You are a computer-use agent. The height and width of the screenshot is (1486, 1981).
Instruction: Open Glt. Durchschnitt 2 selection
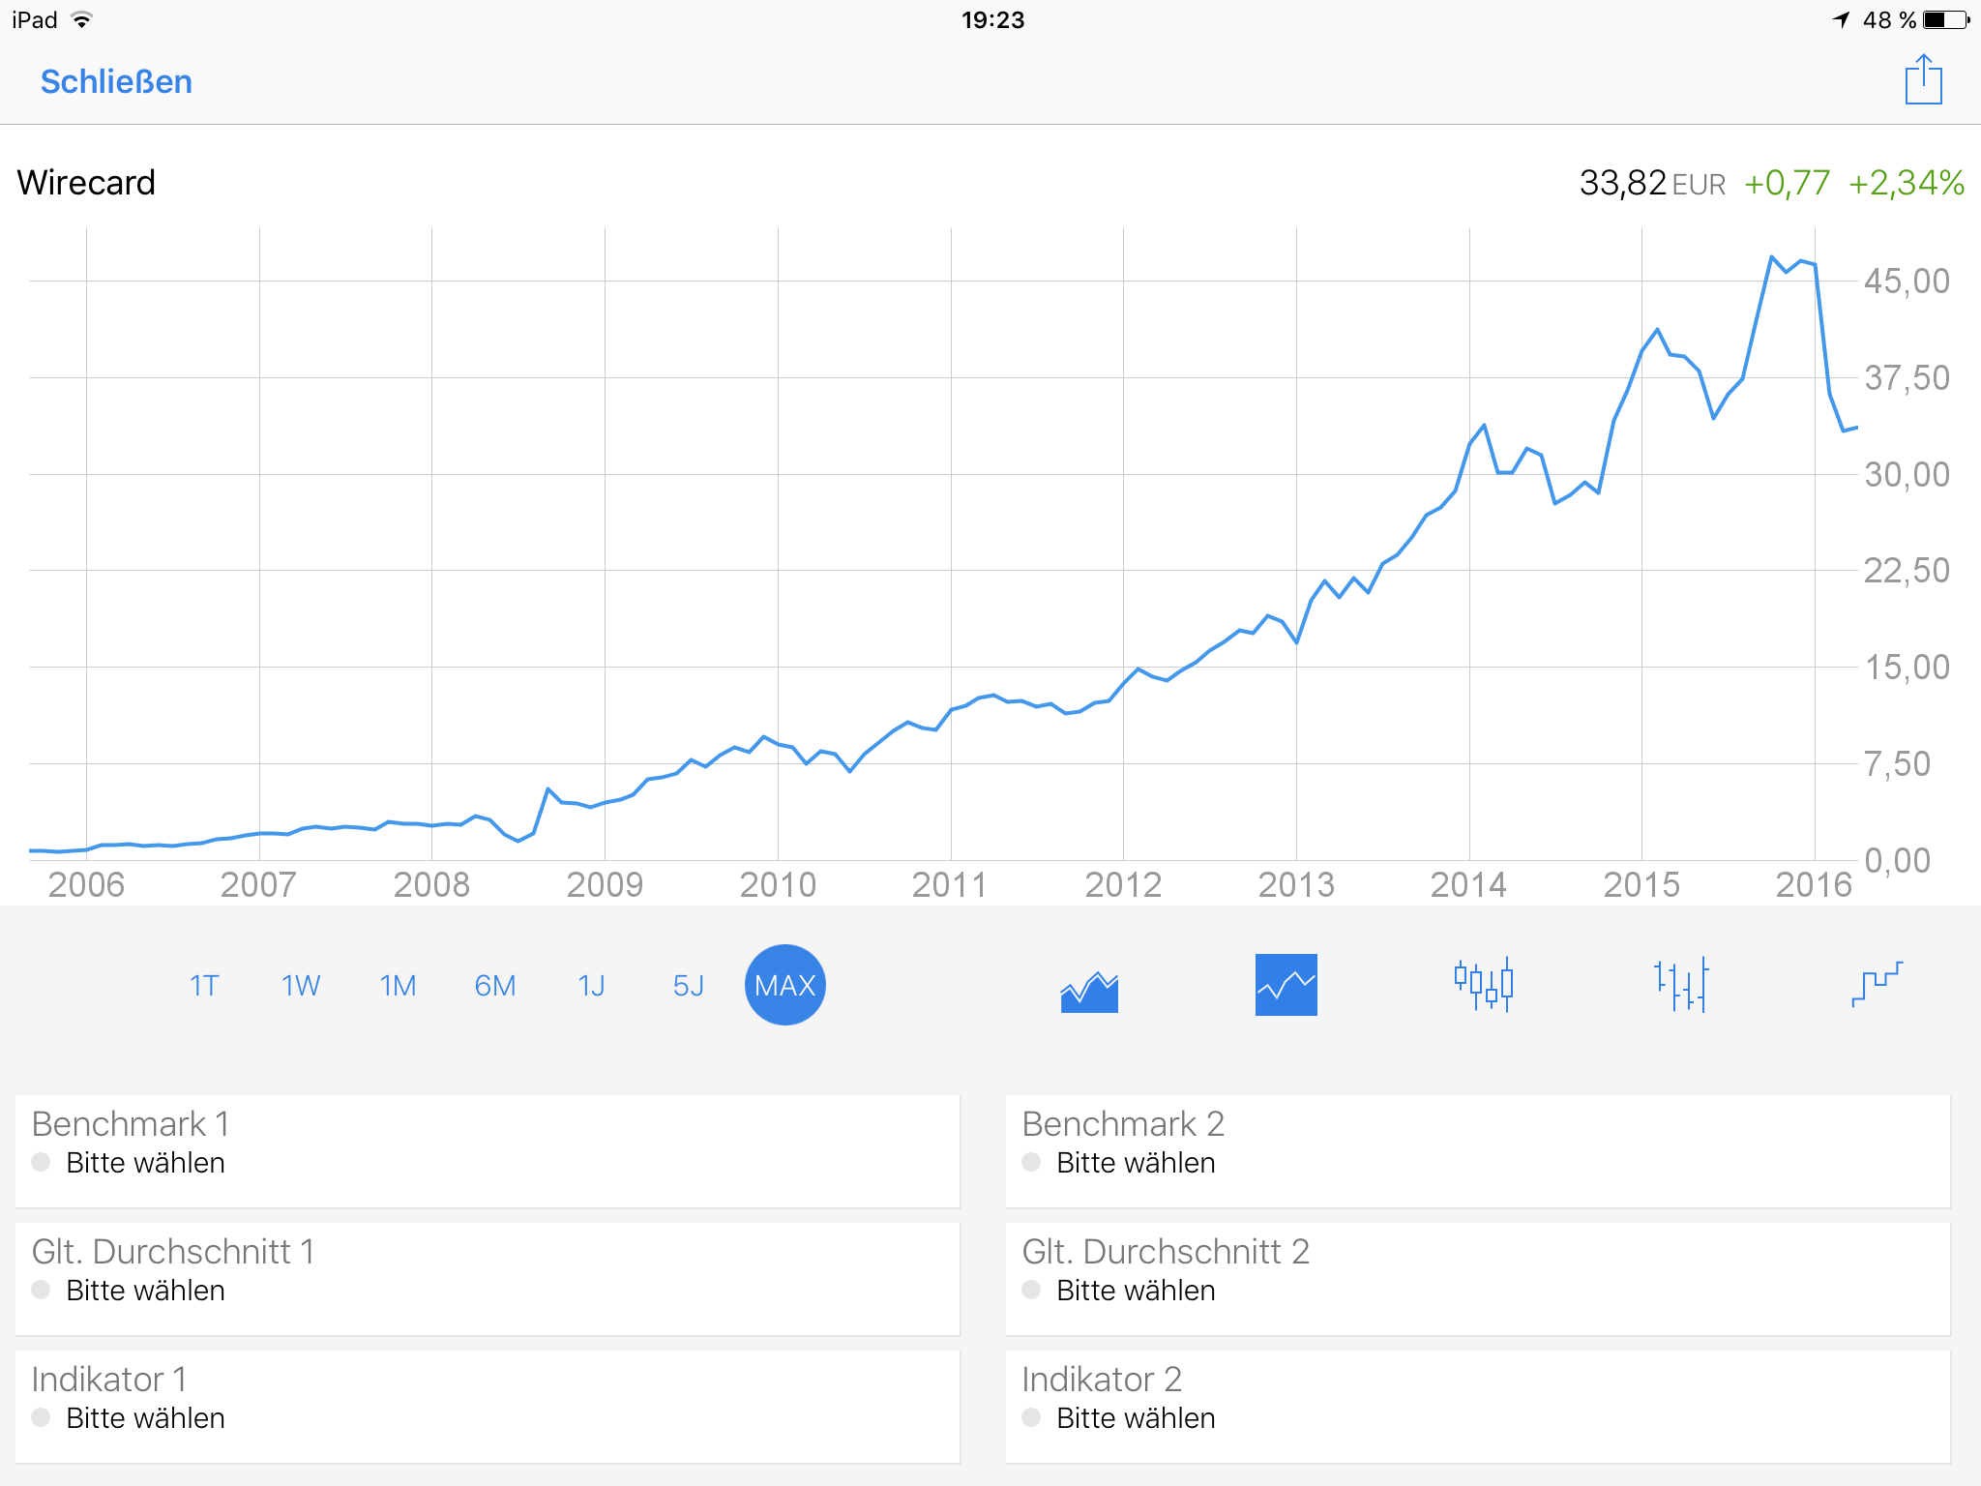(1478, 1279)
